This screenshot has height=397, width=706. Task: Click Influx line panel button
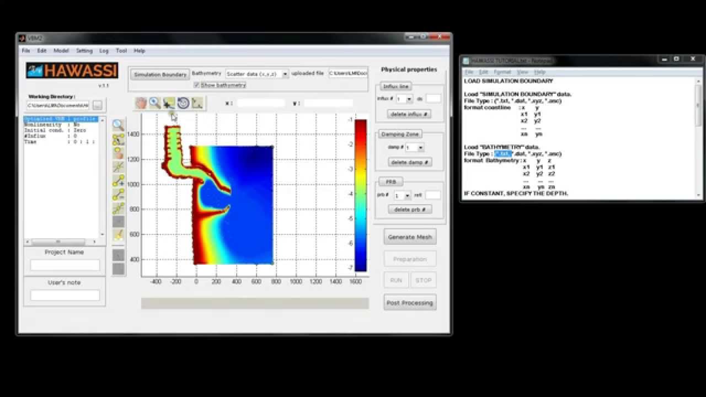(x=396, y=87)
